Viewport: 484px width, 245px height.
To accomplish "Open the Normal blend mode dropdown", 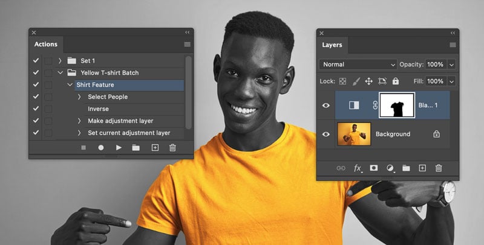I will tap(358, 64).
